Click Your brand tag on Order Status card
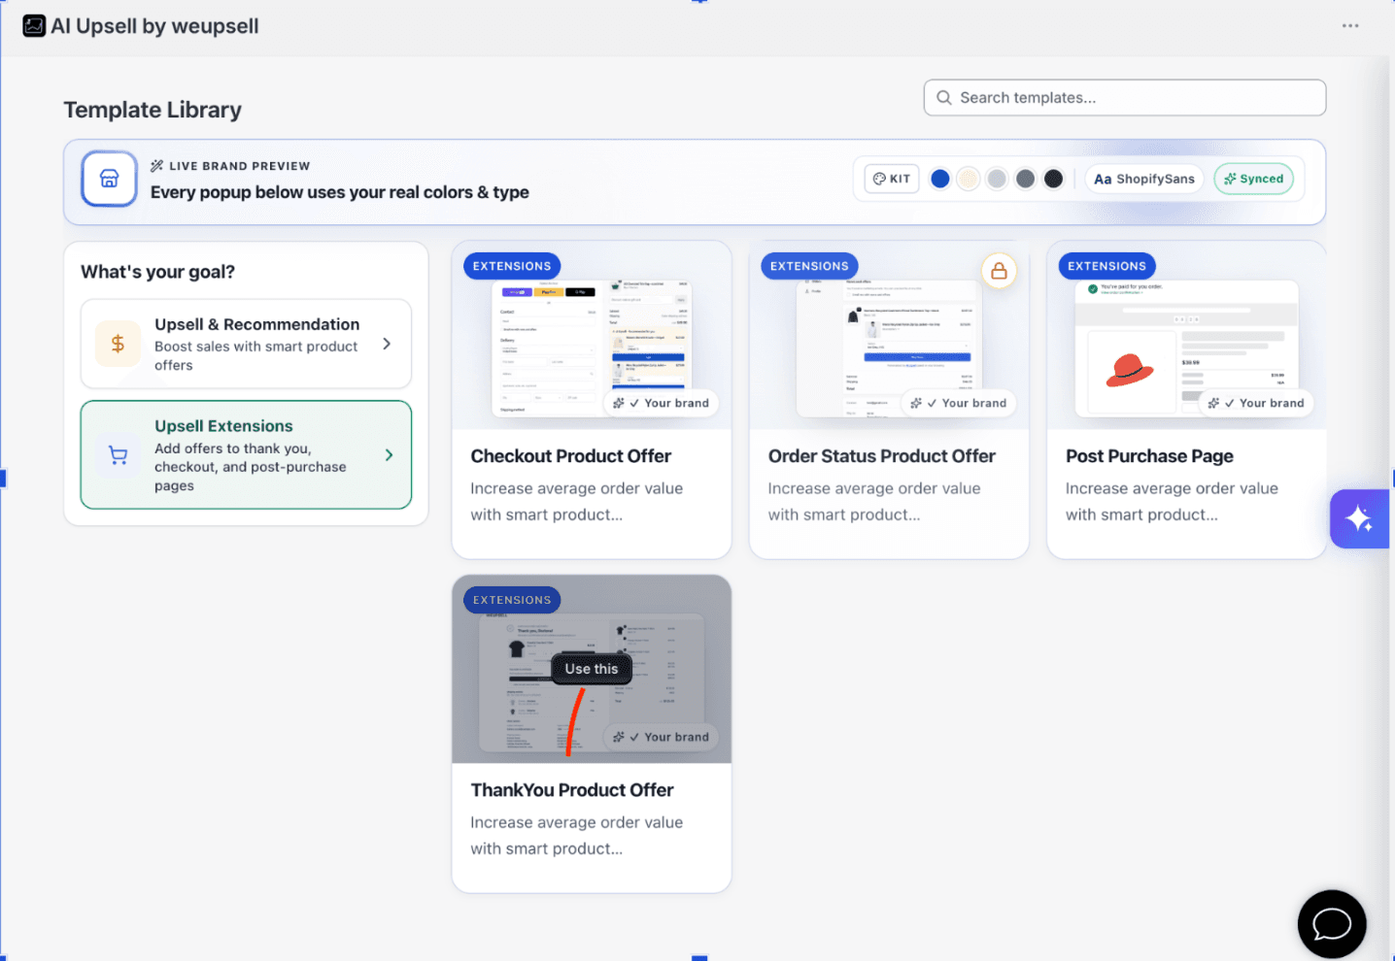Screen dimensions: 1395x961 point(958,403)
